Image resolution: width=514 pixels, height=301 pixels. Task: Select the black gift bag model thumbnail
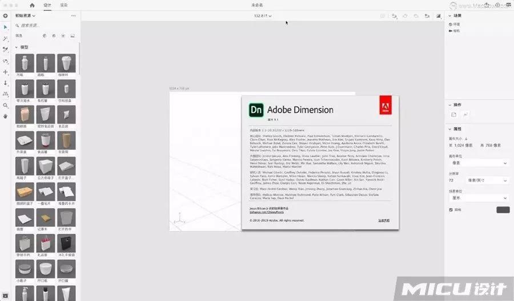tap(66, 243)
